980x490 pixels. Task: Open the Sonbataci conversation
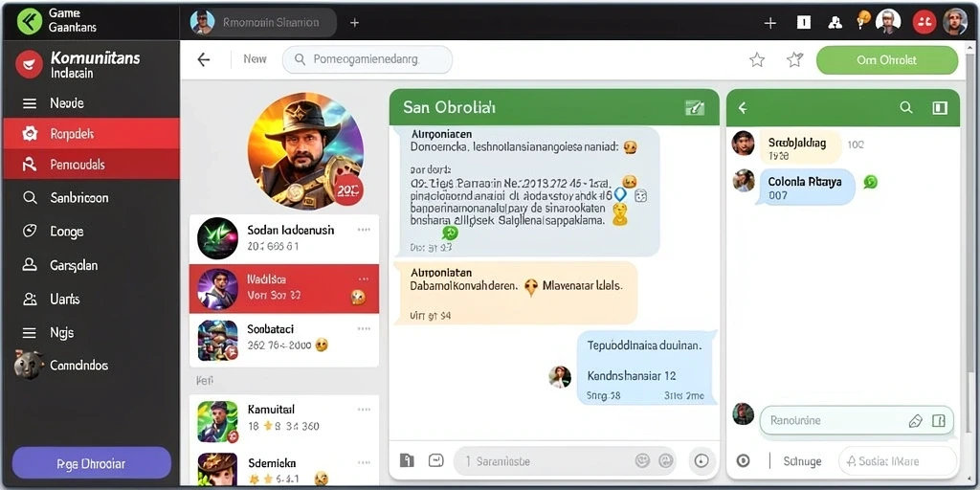coord(284,340)
